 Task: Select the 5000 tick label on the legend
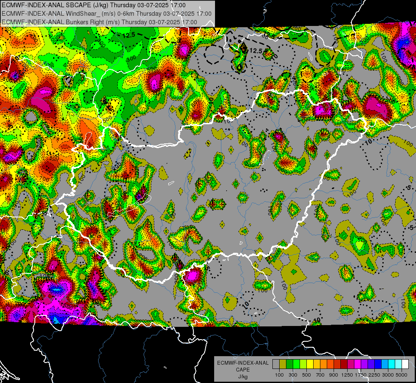click(x=402, y=375)
